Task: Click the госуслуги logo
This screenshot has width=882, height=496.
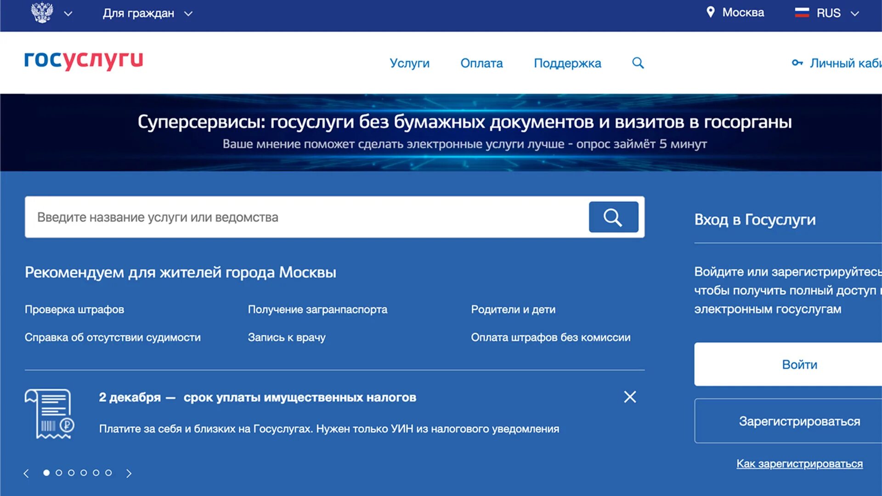Action: (x=84, y=60)
